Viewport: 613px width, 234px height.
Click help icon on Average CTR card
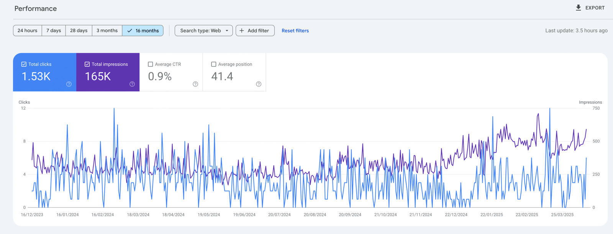click(x=195, y=84)
